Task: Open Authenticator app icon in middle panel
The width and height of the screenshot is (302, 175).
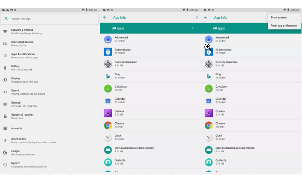Action: [x=108, y=52]
